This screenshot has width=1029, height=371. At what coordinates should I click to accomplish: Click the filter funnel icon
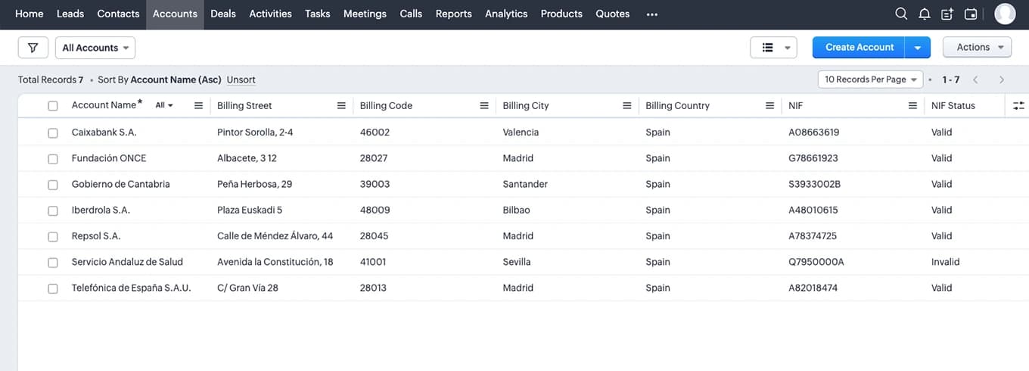[33, 48]
